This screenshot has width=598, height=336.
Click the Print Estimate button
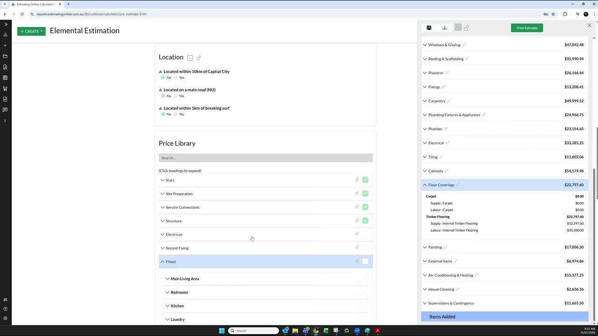coord(527,28)
